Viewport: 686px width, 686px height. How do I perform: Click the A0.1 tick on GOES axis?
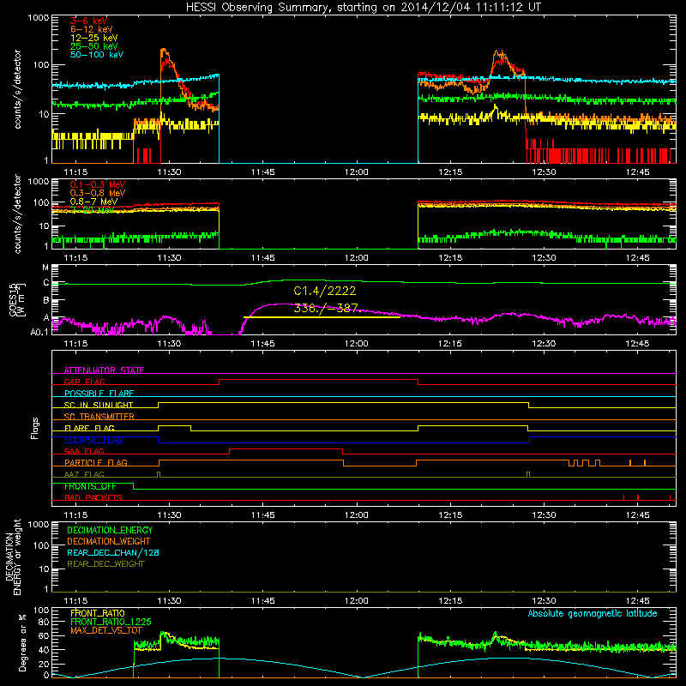(x=39, y=333)
